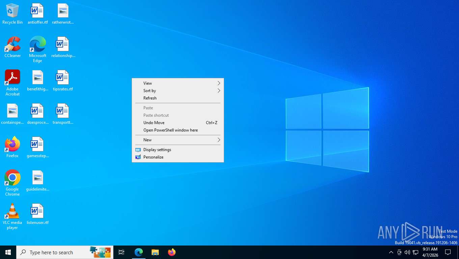
Task: Select the Firefox desktop shortcut
Action: pyautogui.click(x=12, y=147)
